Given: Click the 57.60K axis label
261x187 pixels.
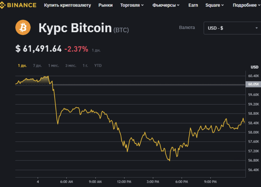Looking at the screenshot, I should point(254,142).
